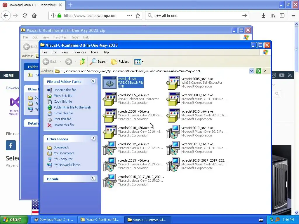Open the Back history dropdown arrow

[61, 62]
